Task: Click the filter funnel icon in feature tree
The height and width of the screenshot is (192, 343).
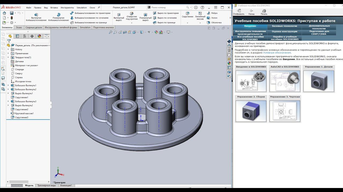Action: pyautogui.click(x=9, y=41)
